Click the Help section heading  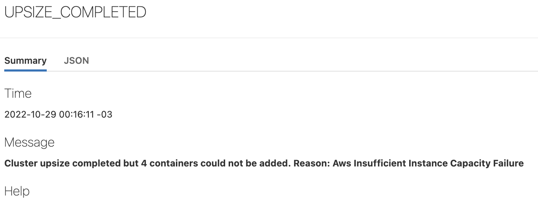[17, 191]
